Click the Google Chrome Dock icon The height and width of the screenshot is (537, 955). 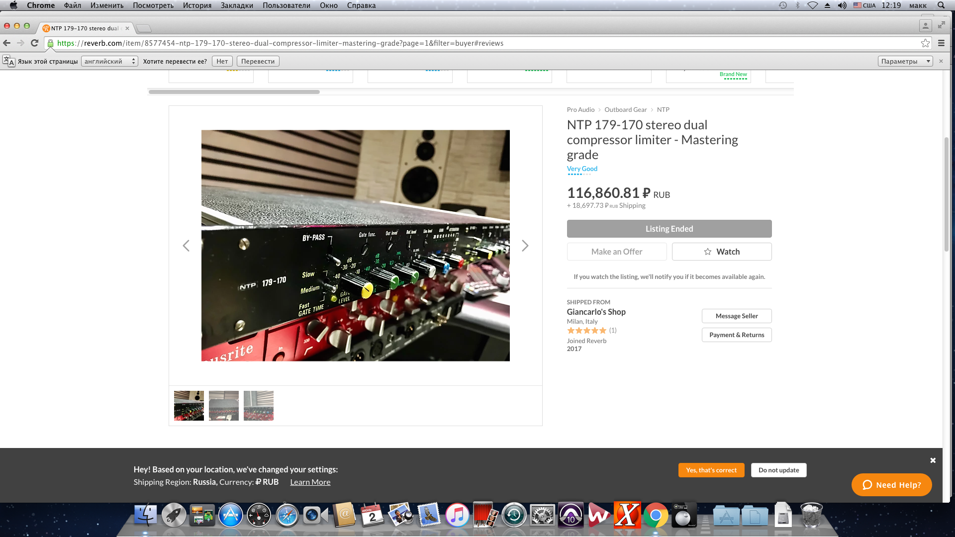pos(656,515)
